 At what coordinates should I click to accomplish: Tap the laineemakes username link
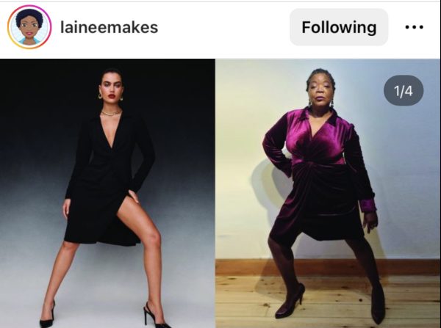(109, 28)
